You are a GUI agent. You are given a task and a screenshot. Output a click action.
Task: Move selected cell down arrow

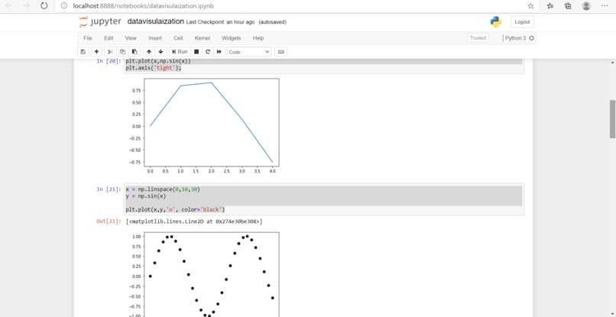pos(160,52)
